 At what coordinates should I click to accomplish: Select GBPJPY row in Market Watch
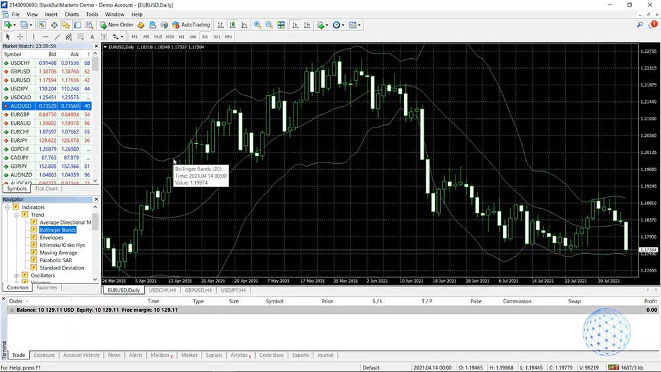click(46, 167)
